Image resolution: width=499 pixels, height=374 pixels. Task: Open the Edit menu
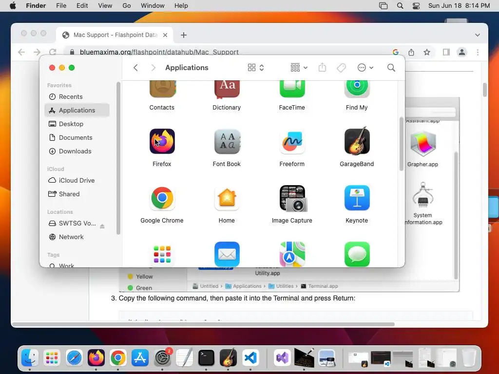[82, 6]
